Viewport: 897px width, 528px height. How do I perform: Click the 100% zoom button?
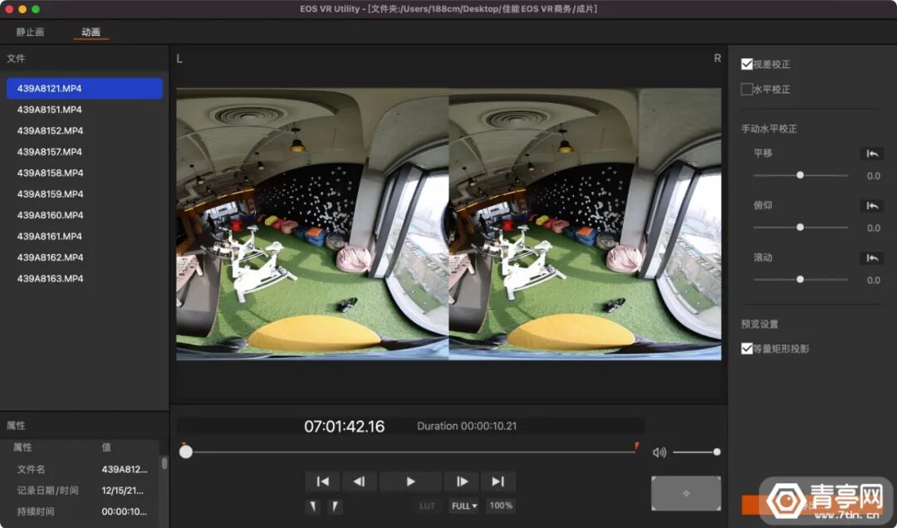(501, 506)
